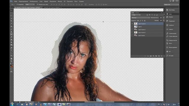Open the blend mode dropdown (Обычные)
The image size is (189, 106).
141,18
